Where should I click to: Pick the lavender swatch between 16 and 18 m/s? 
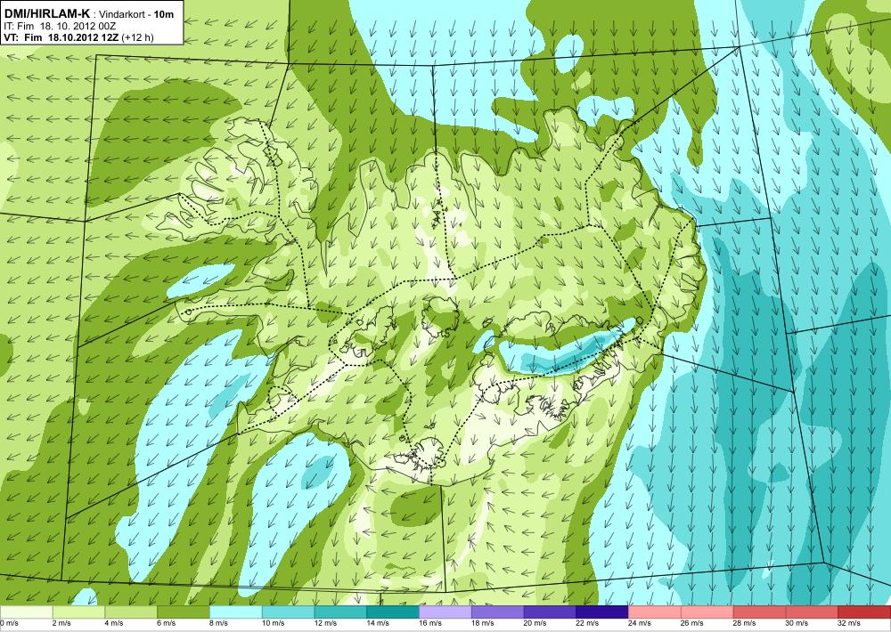point(445,612)
